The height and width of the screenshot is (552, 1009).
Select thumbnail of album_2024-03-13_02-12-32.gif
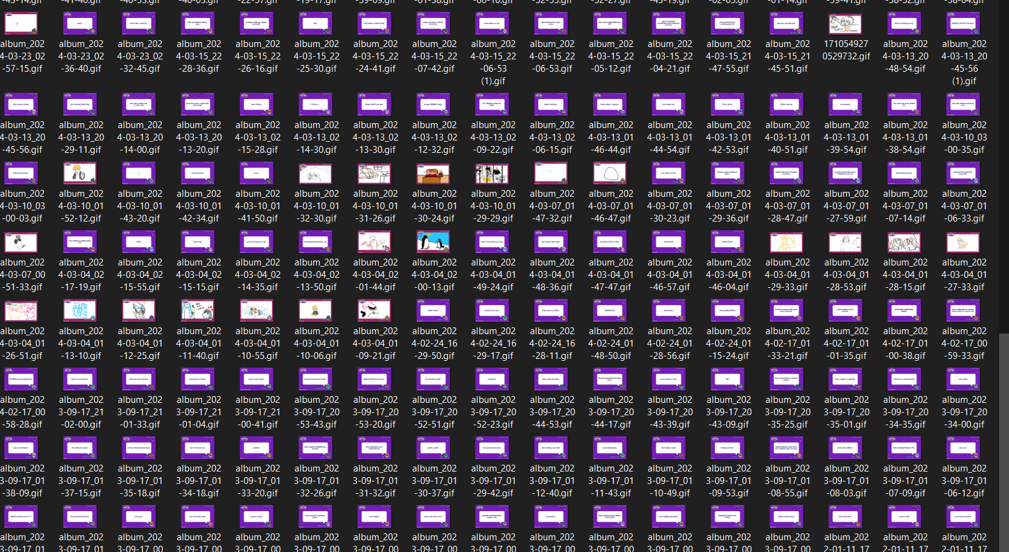(433, 105)
